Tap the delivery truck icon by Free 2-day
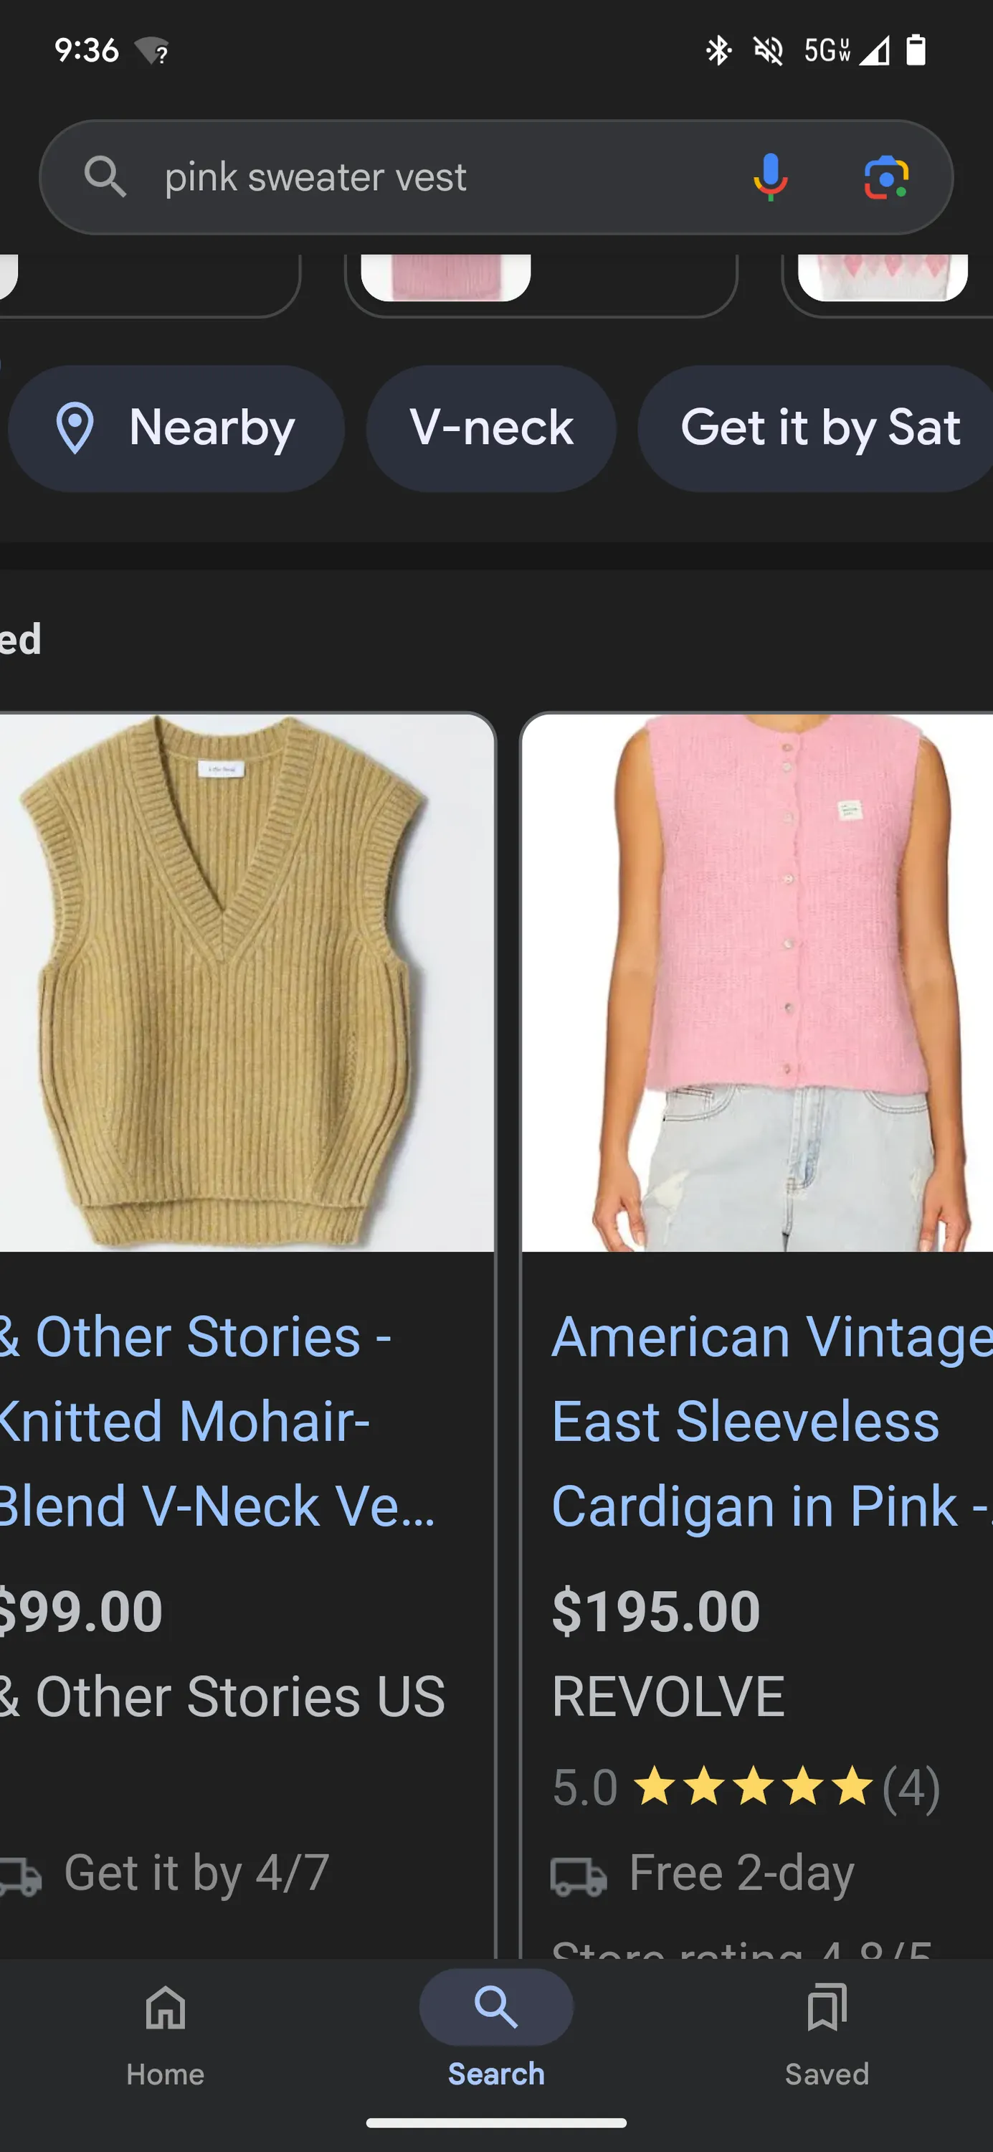This screenshot has height=2152, width=993. [x=578, y=1877]
